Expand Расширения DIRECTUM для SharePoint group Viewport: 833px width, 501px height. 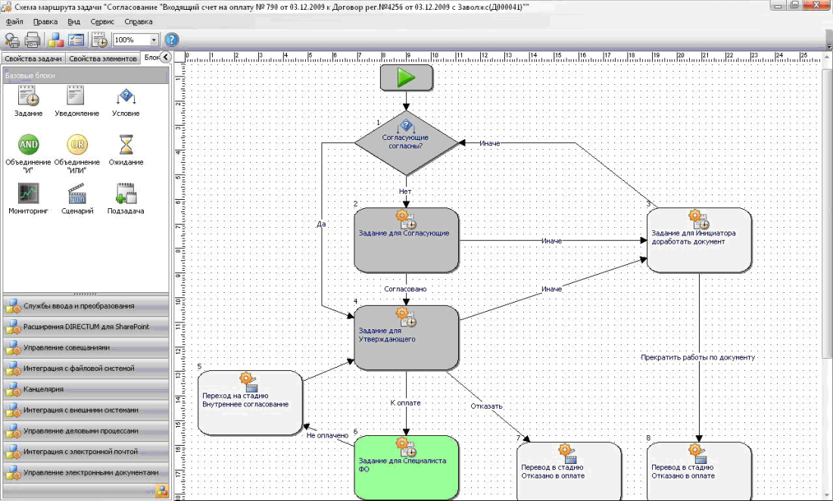pos(86,326)
